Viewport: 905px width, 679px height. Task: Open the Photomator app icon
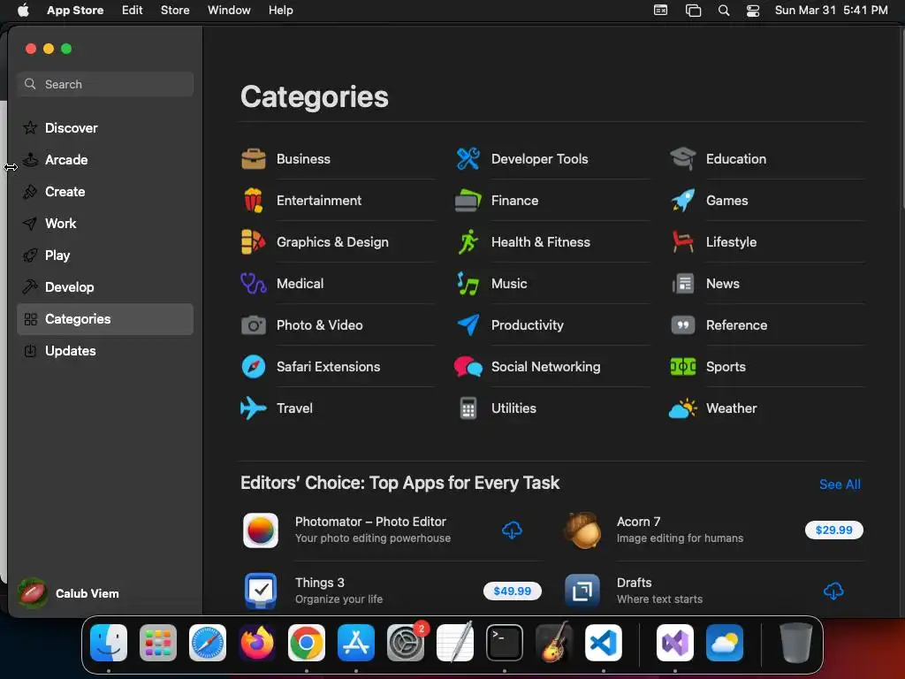click(261, 530)
